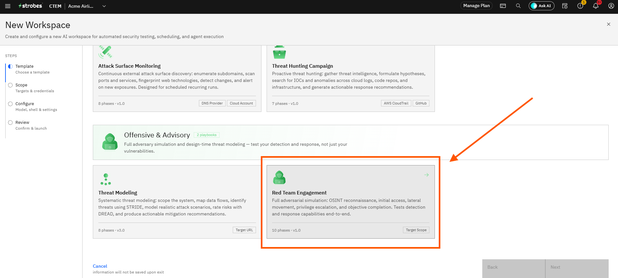The width and height of the screenshot is (618, 278).
Task: Choose the Threat Modeling template card
Action: pyautogui.click(x=177, y=202)
